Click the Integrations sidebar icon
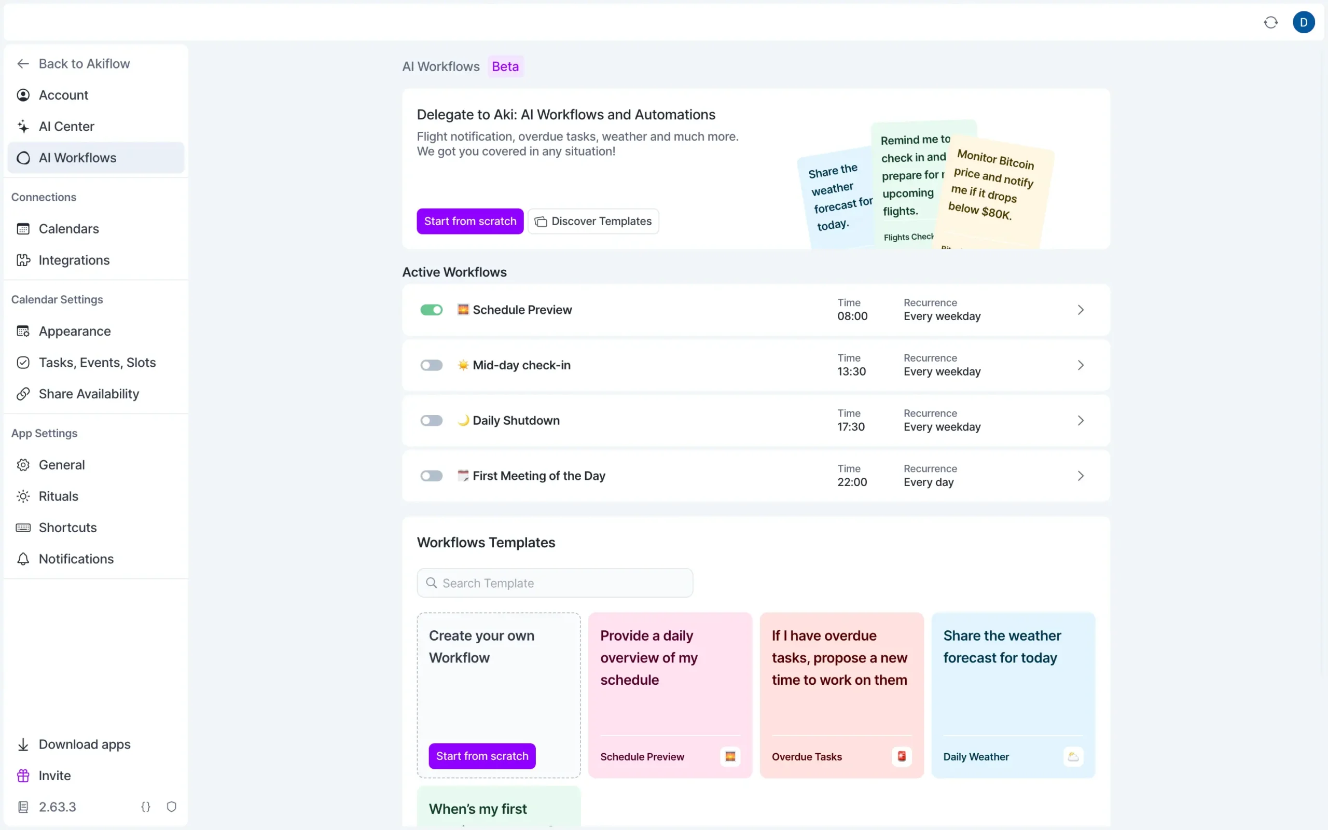Viewport: 1328px width, 830px height. click(23, 260)
